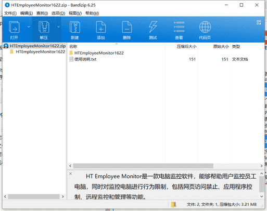Click the Open (打开) toolbar icon
This screenshot has width=267, height=211.
click(x=14, y=27)
